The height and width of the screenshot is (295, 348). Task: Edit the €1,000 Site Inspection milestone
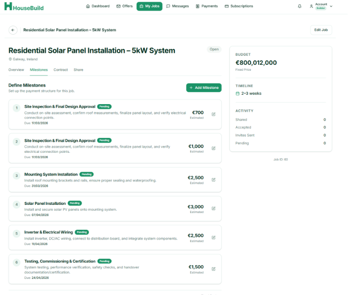[213, 148]
